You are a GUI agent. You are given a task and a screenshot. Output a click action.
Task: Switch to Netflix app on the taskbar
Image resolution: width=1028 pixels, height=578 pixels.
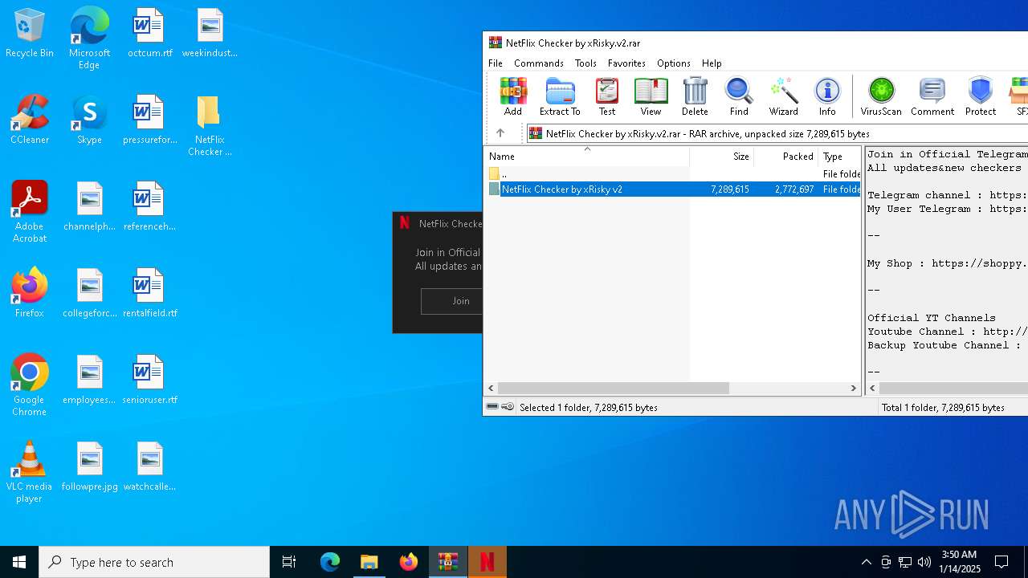tap(487, 562)
